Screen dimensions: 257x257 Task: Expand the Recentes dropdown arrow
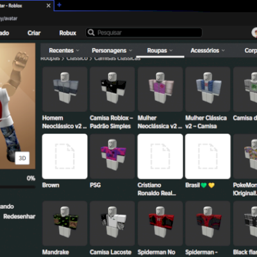coord(78,51)
